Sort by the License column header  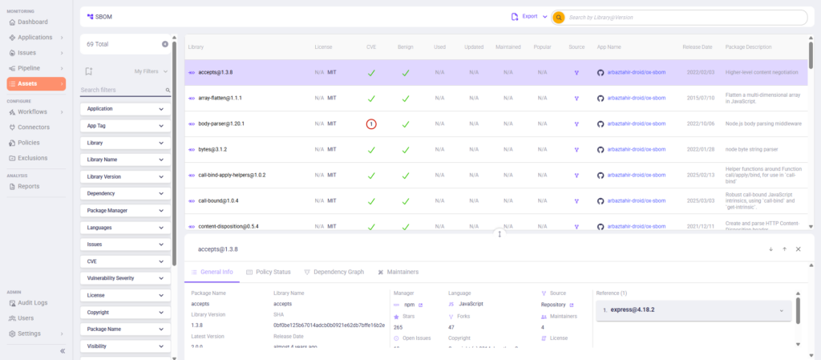(323, 47)
